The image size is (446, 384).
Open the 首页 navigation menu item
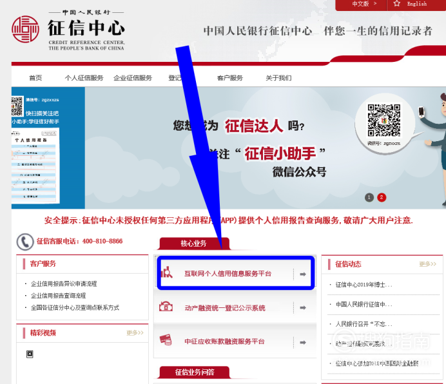[x=35, y=78]
